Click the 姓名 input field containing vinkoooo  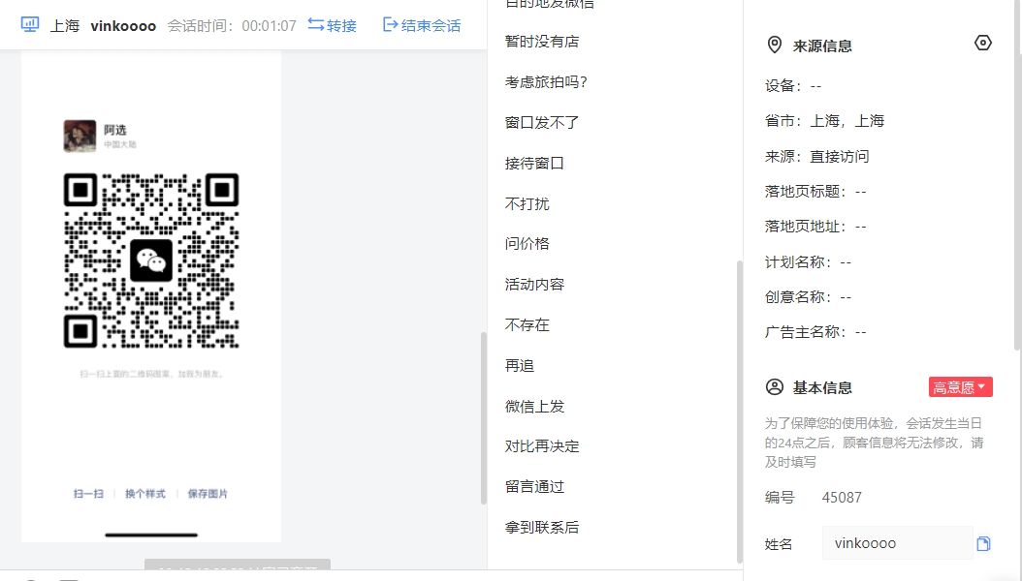coord(898,543)
